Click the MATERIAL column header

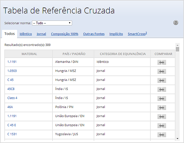(x=29, y=54)
